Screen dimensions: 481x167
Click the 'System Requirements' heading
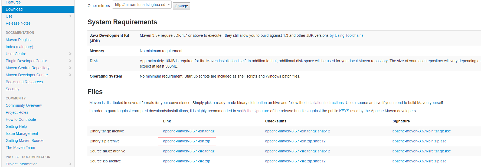click(x=122, y=22)
